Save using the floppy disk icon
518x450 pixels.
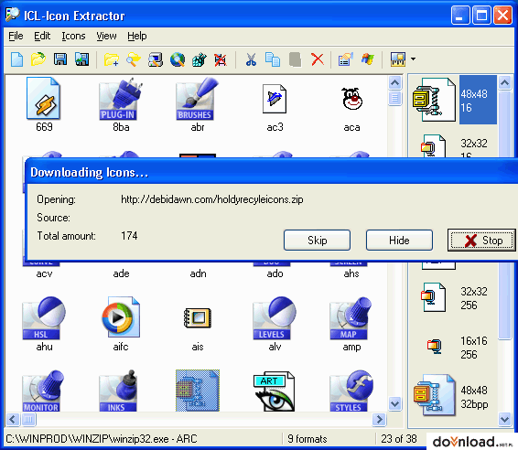pyautogui.click(x=60, y=59)
